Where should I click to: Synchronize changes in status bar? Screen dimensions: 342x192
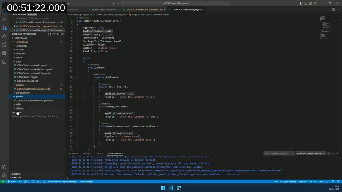[20, 182]
